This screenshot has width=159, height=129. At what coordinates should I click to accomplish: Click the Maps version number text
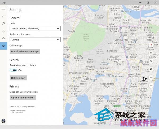pos(18,111)
